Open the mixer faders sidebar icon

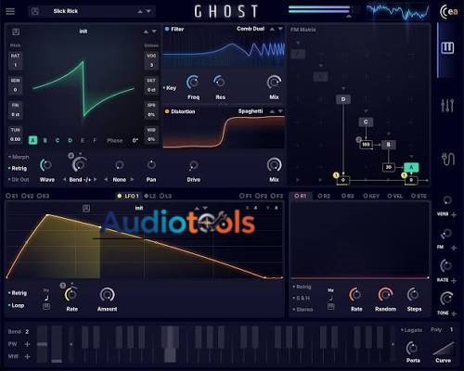447,105
